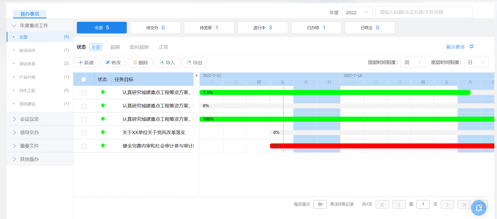Select the 待交办 0 tab

(x=155, y=28)
